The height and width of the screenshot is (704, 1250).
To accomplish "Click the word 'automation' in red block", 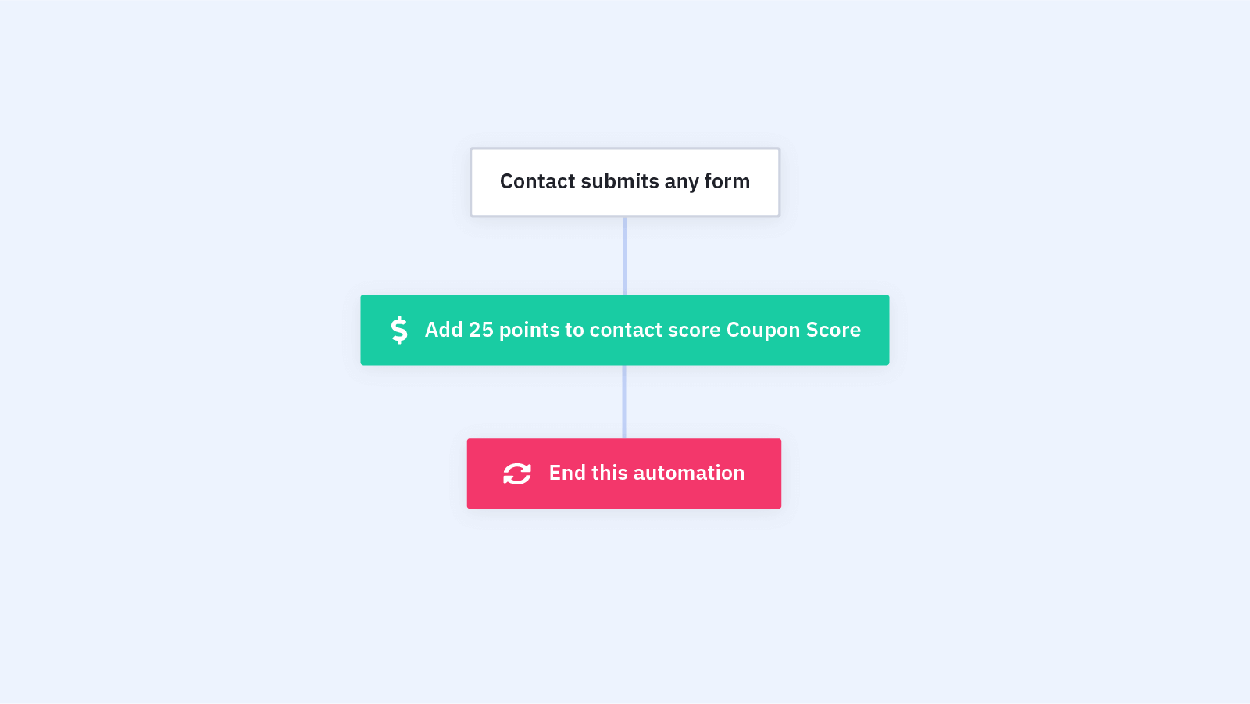I will coord(689,473).
